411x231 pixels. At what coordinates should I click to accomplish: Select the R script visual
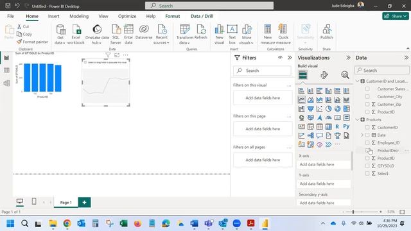pos(337,126)
